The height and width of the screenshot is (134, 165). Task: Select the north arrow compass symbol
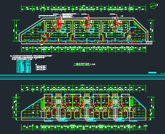click(x=153, y=6)
